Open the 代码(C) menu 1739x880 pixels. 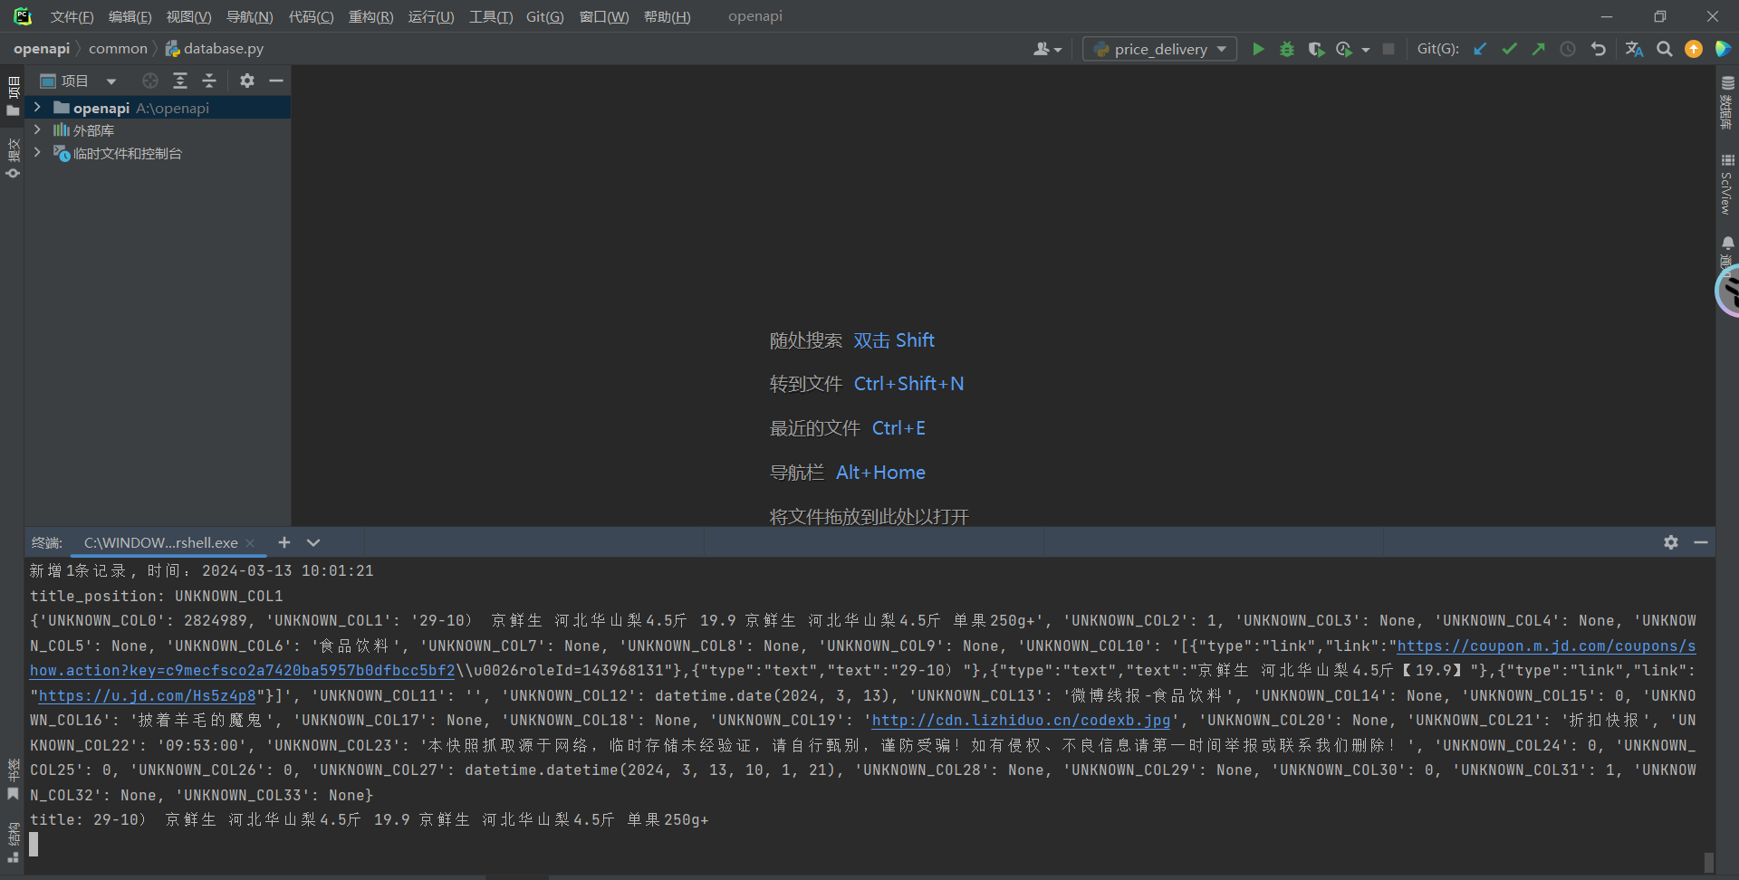coord(311,16)
